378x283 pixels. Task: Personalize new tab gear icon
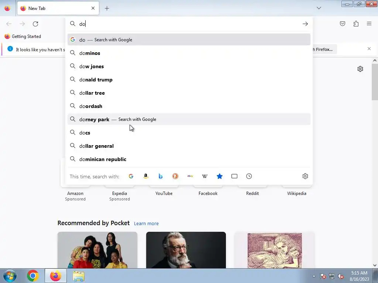(x=360, y=69)
